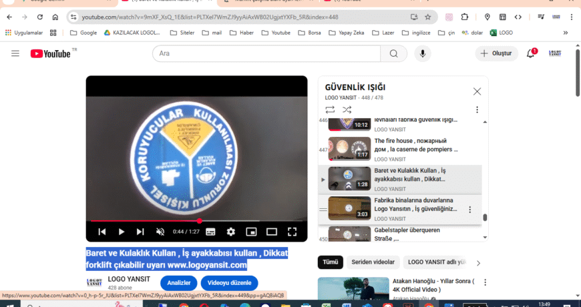Click the page vertical scrollbar

click(x=577, y=74)
